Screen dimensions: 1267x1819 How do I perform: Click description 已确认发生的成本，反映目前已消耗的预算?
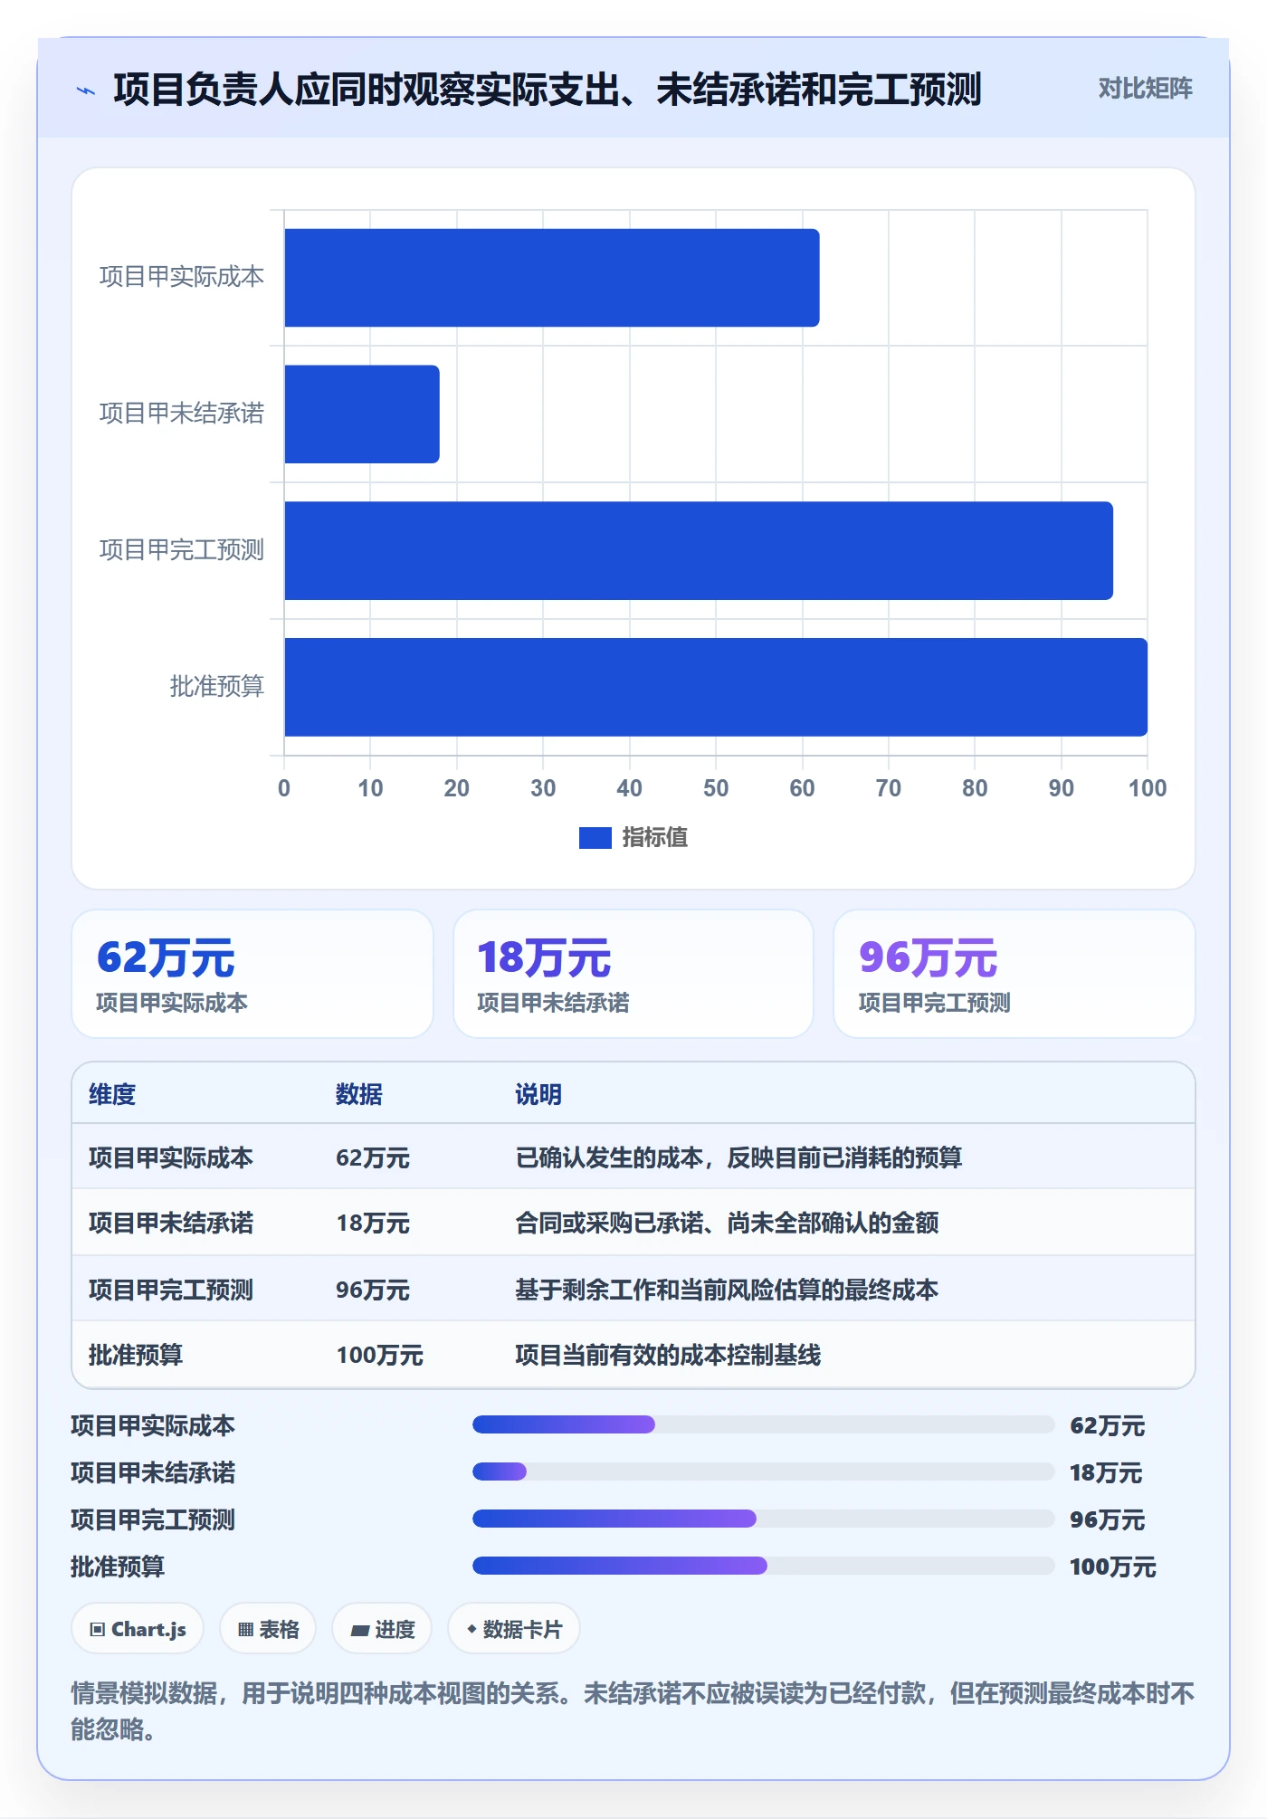(x=738, y=1157)
